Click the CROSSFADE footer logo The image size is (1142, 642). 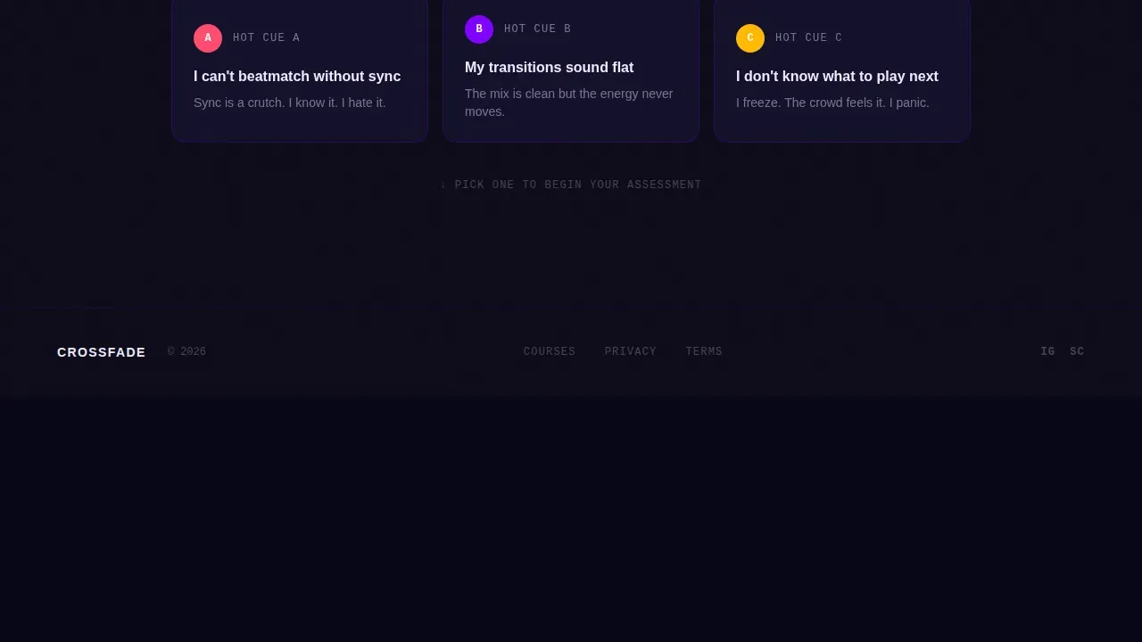tap(102, 352)
